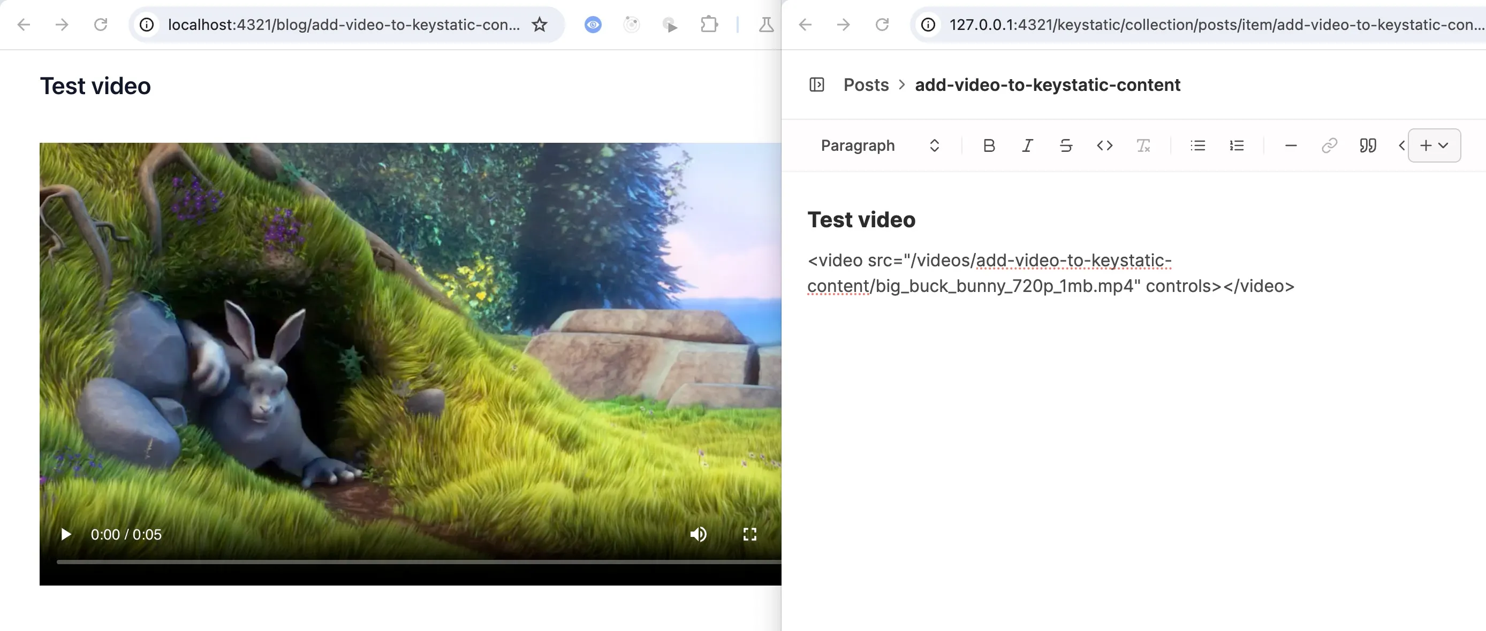Insert a bullet list

[1197, 146]
